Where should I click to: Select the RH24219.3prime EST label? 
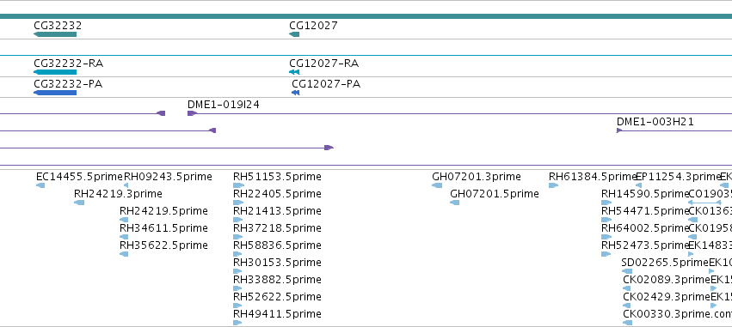pyautogui.click(x=118, y=194)
